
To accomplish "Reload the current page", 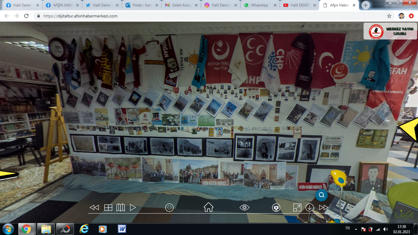I will 26,16.
